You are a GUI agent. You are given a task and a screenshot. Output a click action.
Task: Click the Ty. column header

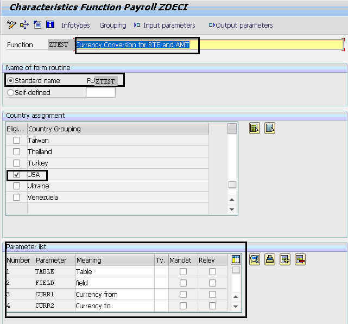(x=161, y=260)
